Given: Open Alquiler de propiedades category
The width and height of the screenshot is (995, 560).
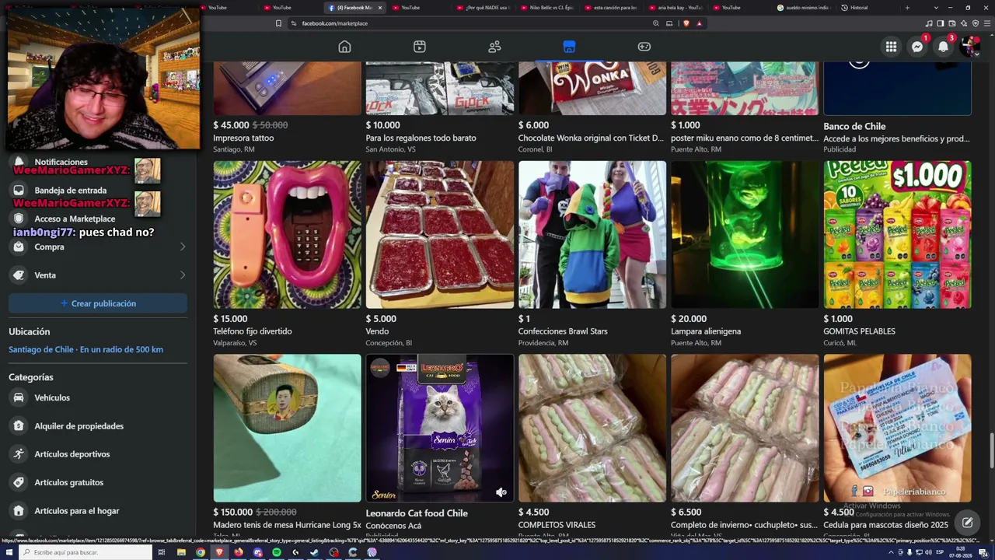Looking at the screenshot, I should coord(98,426).
